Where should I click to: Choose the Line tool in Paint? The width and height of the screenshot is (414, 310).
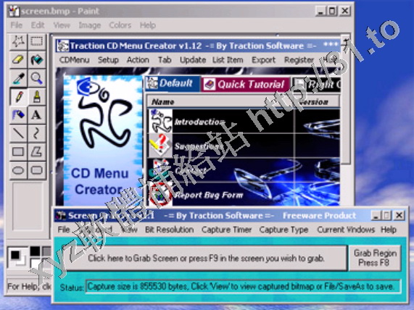pyautogui.click(x=18, y=133)
